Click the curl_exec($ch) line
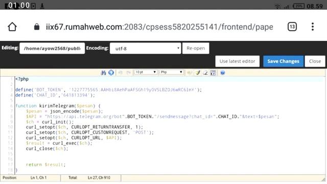327x184 pixels. click(59, 143)
